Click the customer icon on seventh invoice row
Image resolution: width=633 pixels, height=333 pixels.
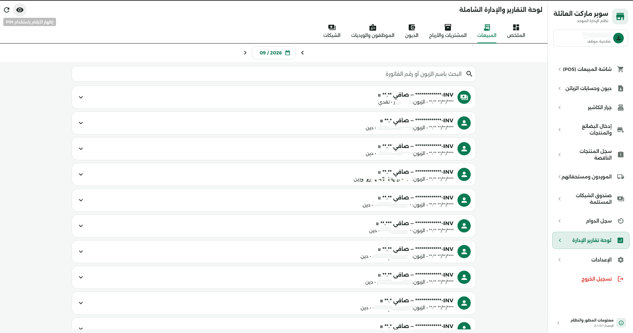[464, 252]
